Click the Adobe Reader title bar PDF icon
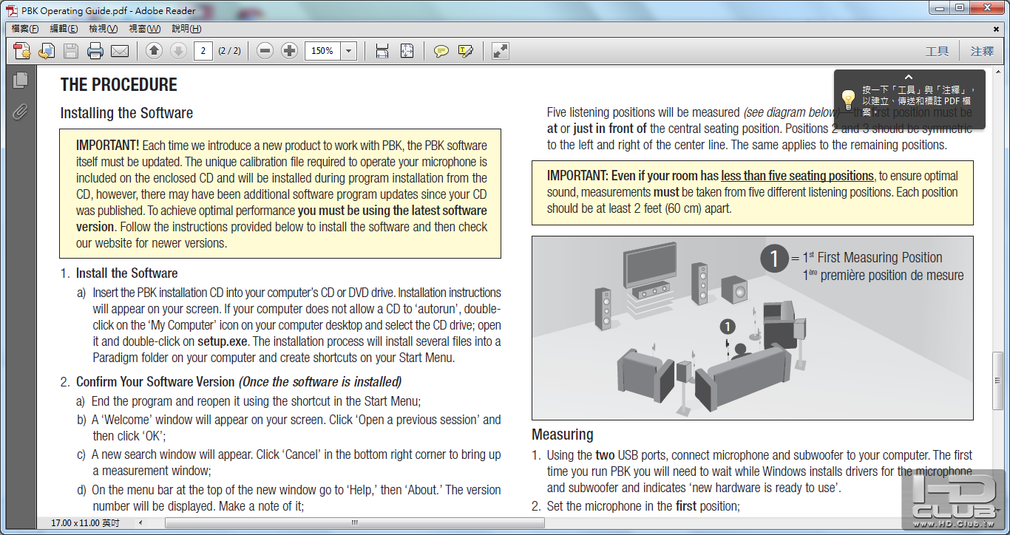This screenshot has width=1010, height=535. click(x=11, y=10)
